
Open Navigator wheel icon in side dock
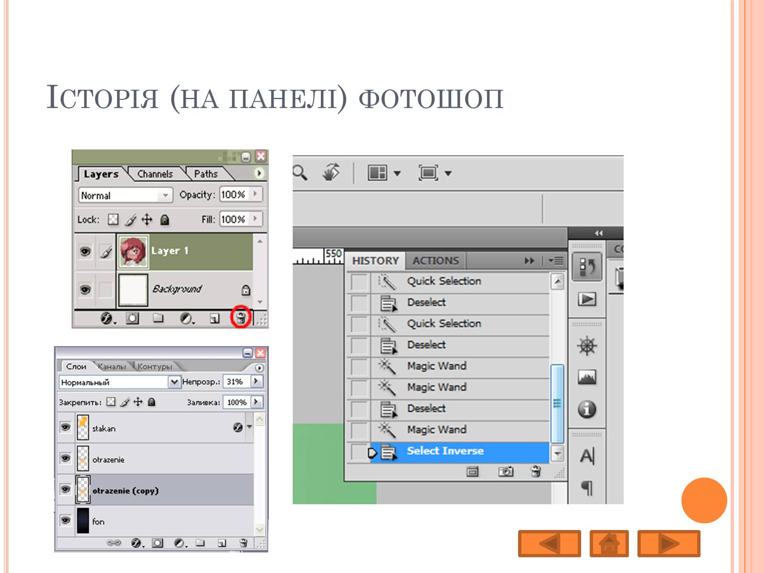pyautogui.click(x=587, y=346)
